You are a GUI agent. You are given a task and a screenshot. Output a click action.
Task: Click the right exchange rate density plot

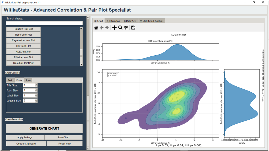pyautogui.click(x=242, y=103)
